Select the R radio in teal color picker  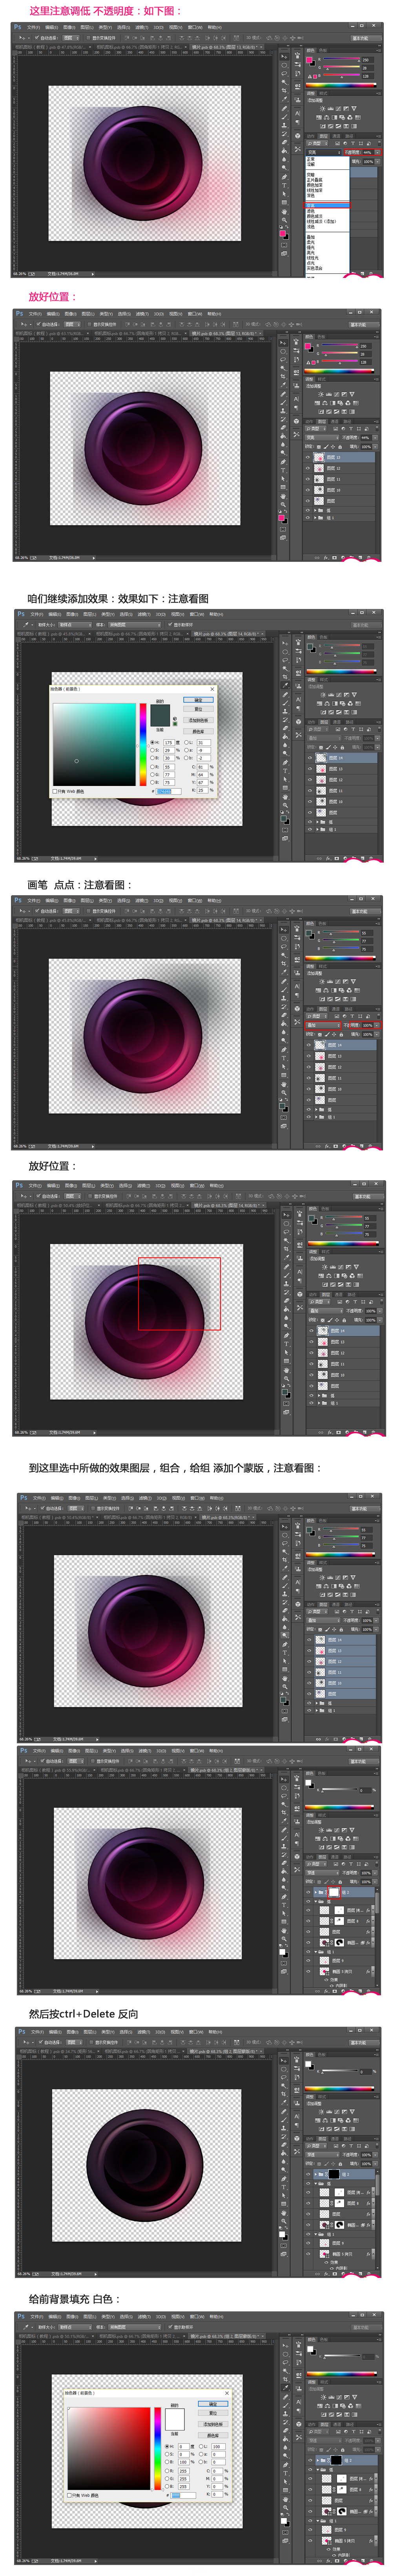tap(153, 767)
